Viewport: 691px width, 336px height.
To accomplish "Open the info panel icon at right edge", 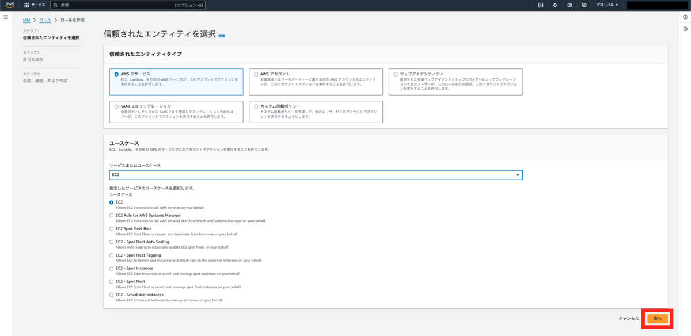I will click(685, 18).
